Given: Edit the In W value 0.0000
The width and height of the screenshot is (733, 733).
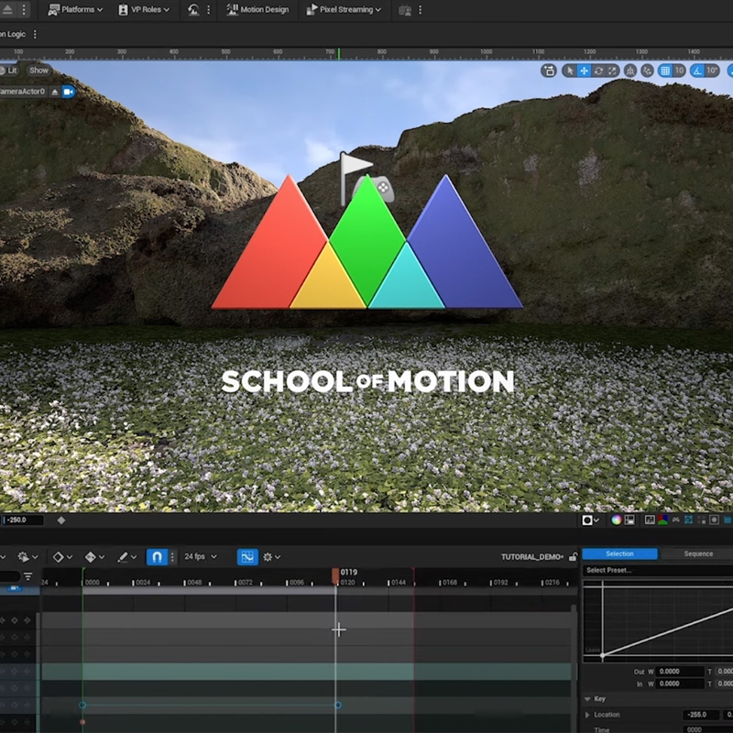Looking at the screenshot, I should tap(680, 684).
